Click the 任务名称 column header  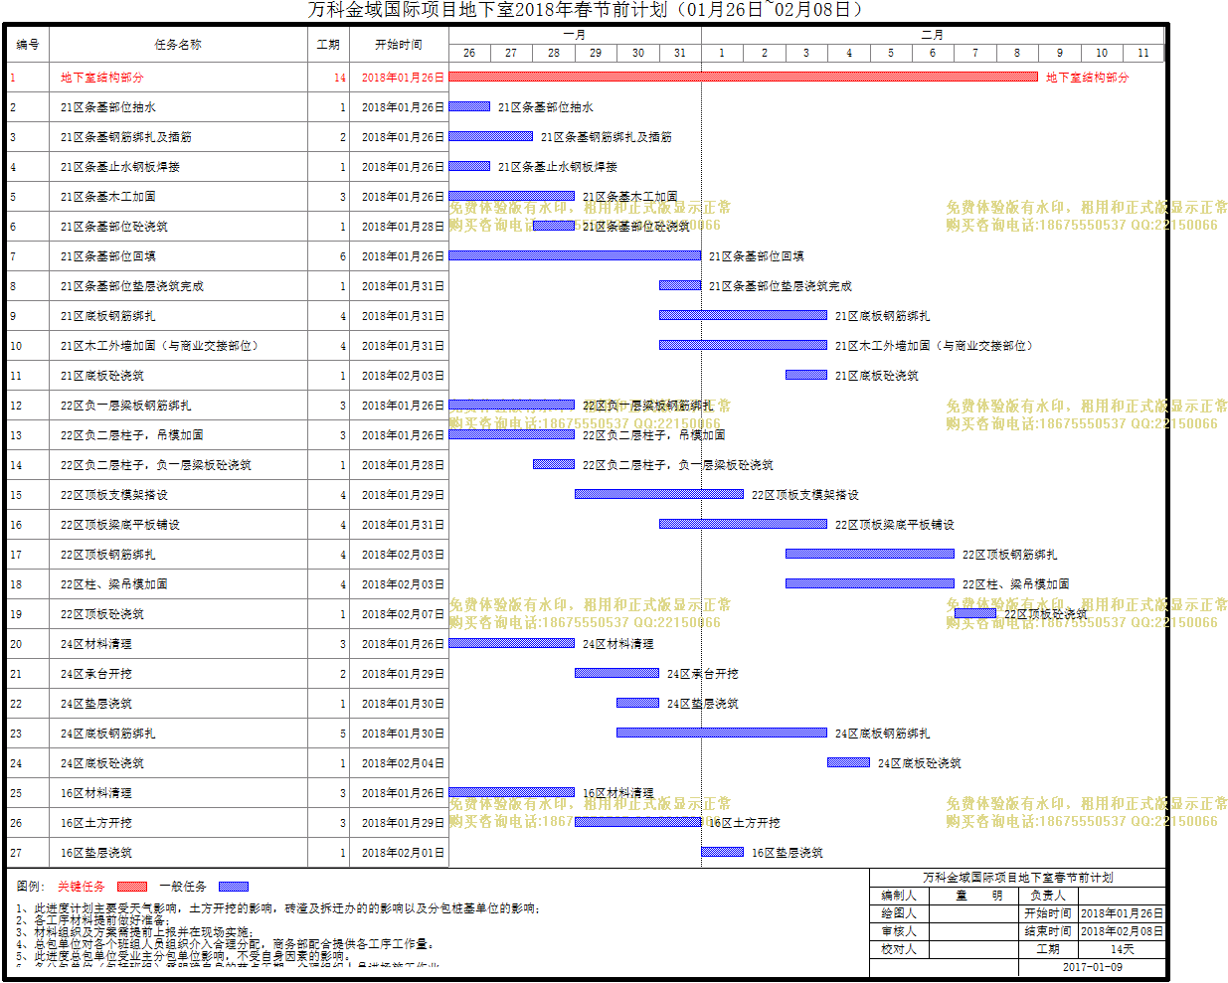click(178, 45)
